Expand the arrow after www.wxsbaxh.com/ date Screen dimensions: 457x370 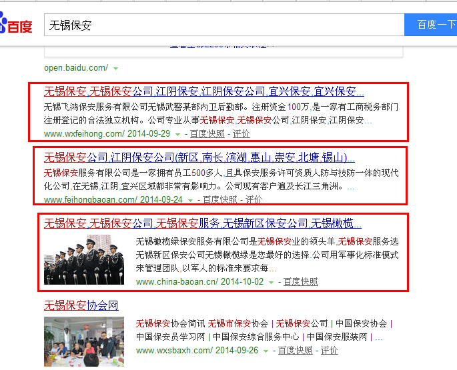click(x=266, y=351)
